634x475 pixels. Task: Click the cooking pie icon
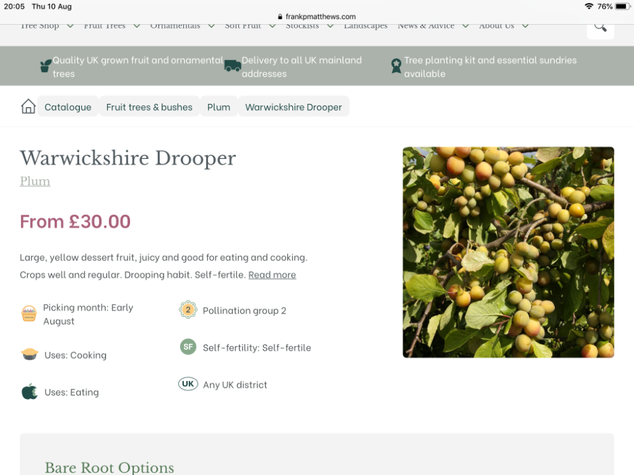click(30, 354)
